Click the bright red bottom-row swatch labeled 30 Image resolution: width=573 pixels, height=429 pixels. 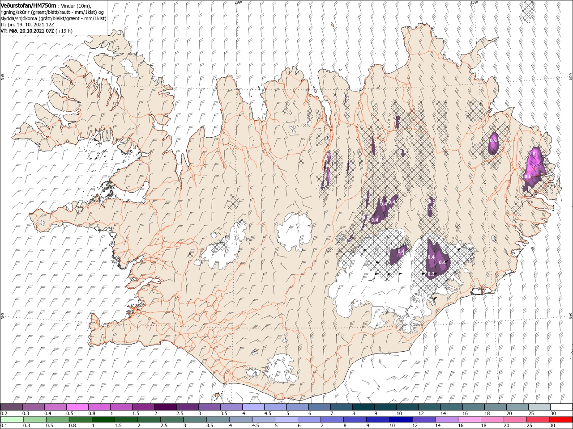(561, 420)
